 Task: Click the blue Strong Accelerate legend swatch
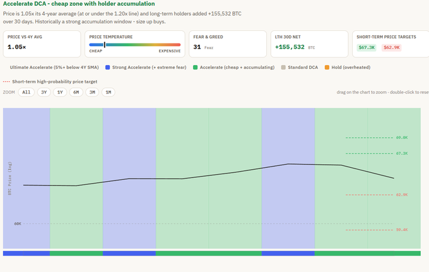(107, 68)
